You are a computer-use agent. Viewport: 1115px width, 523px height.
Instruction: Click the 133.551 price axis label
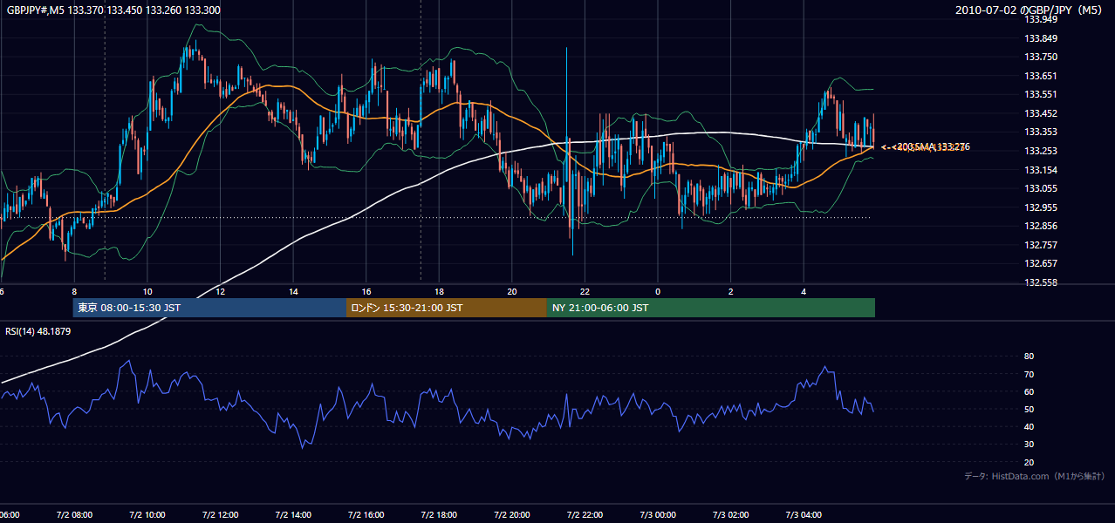(x=1041, y=94)
